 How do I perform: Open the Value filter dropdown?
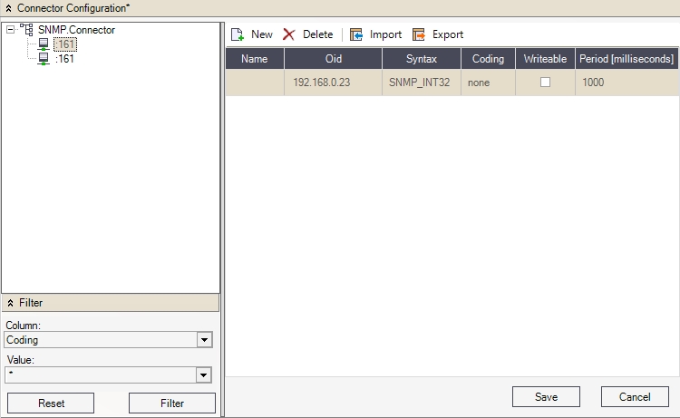coord(205,374)
